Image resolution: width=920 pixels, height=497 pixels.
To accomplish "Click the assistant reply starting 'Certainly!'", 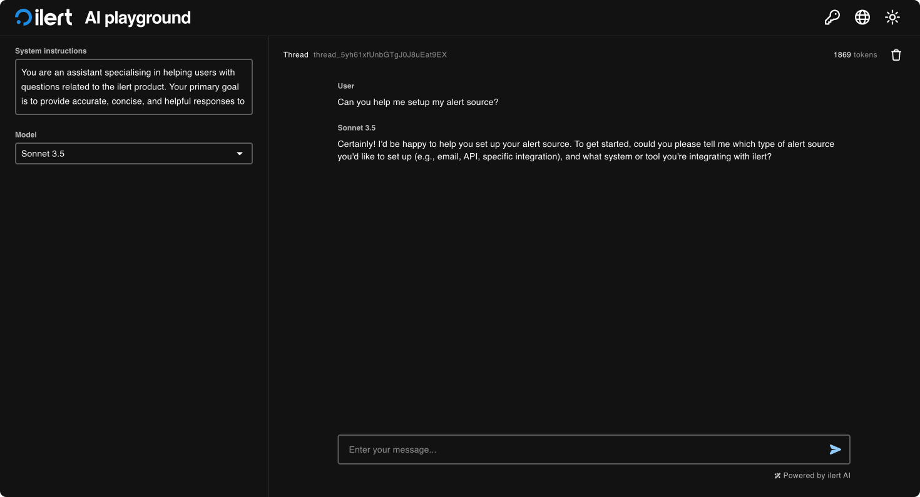I will tap(586, 150).
